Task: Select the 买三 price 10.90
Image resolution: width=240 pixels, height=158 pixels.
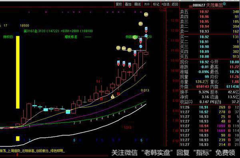Action: 204,47
